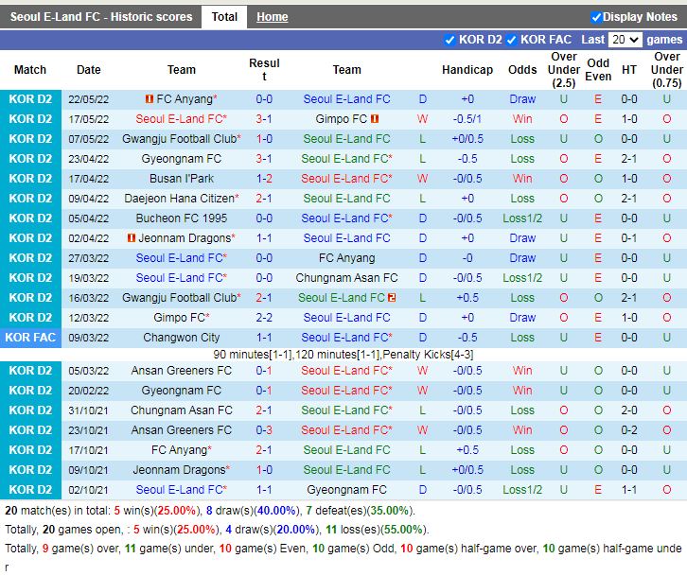The width and height of the screenshot is (687, 576).
Task: Click red card icon after Seoul E-Land FC
Action: [392, 298]
